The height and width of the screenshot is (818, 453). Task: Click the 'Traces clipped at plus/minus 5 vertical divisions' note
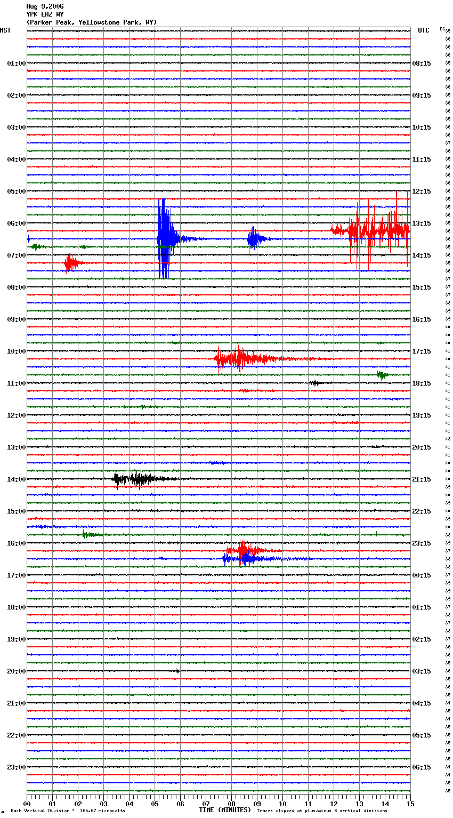point(322,811)
